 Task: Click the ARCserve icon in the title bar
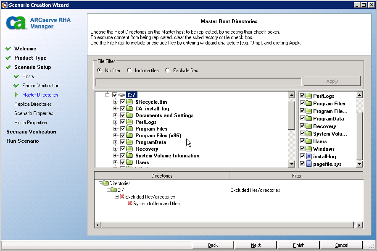[x=4, y=4]
